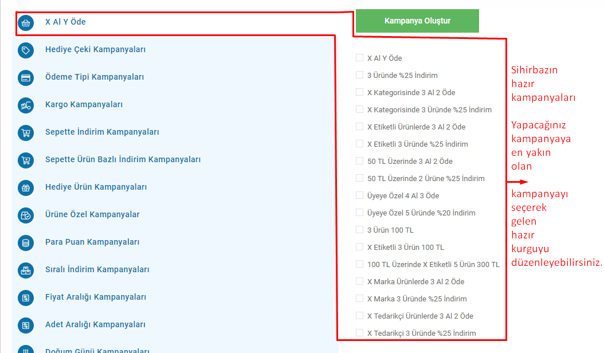Check X Tedarikçi Ürünlerde 3 Al 2 Öde
Screen dimensions: 604x353
pyautogui.click(x=359, y=316)
